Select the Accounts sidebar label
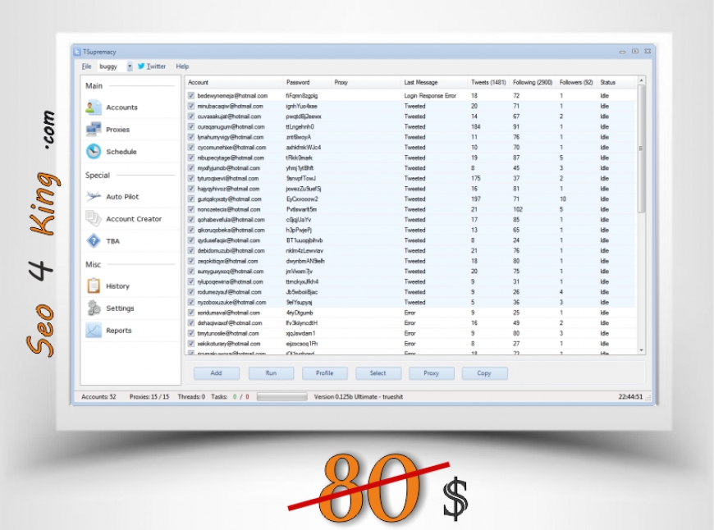 [x=121, y=107]
